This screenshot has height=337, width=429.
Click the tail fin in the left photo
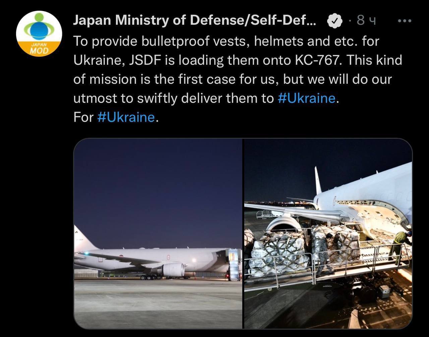coord(81,239)
